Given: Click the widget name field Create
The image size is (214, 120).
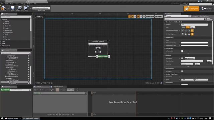Looking at the screenshot, I should [177, 16].
